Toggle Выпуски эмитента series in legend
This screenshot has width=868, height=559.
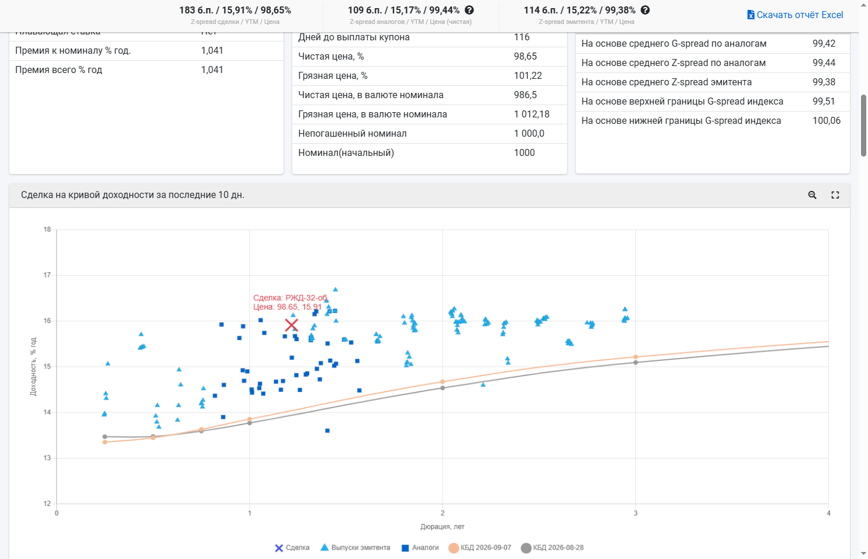pos(355,548)
